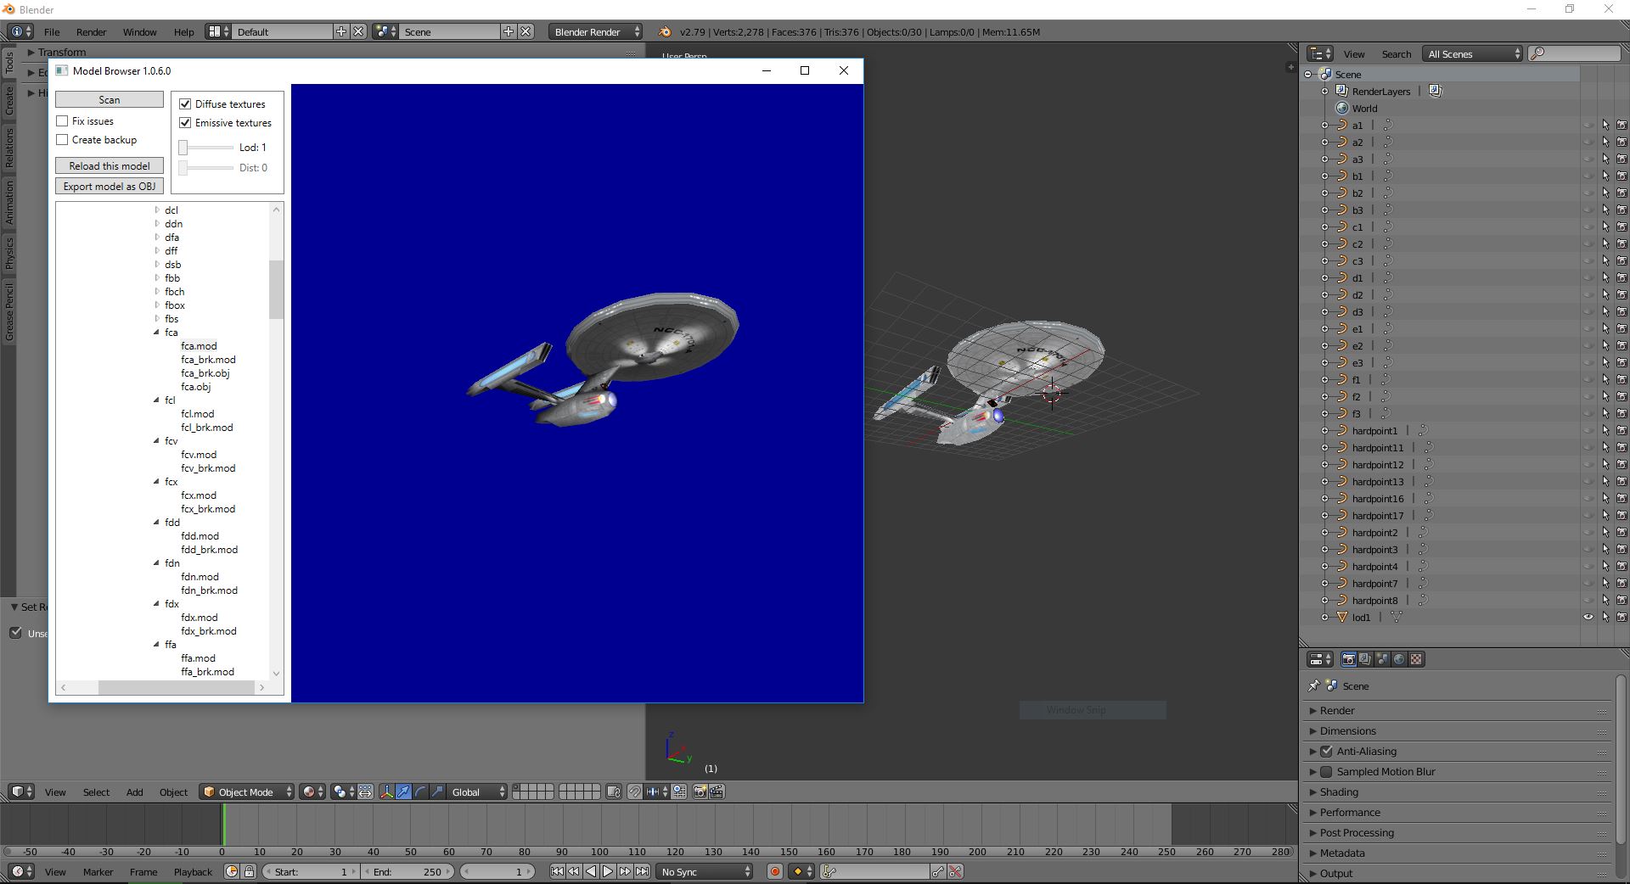Enable the Fix issues checkbox
The image size is (1630, 884).
tap(62, 121)
